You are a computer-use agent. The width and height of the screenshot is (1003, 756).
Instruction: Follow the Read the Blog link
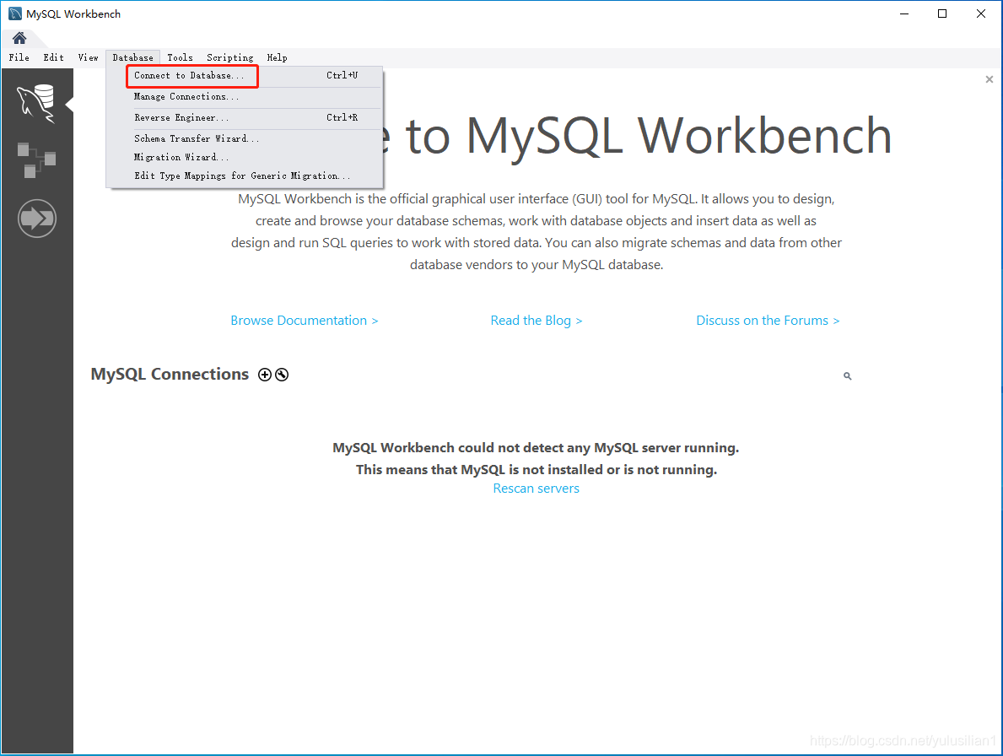(537, 321)
